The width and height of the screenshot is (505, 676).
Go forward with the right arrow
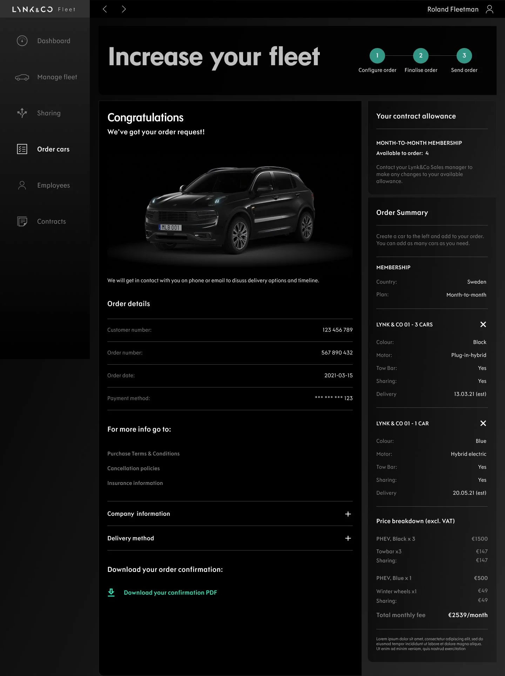(x=123, y=9)
